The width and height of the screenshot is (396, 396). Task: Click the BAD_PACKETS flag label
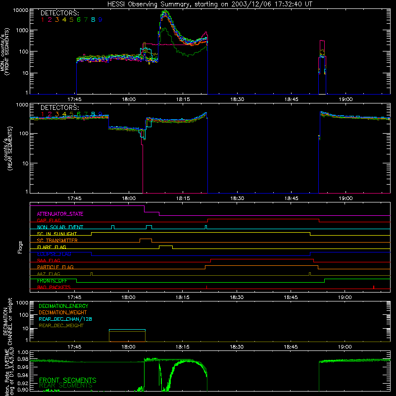tap(54, 287)
